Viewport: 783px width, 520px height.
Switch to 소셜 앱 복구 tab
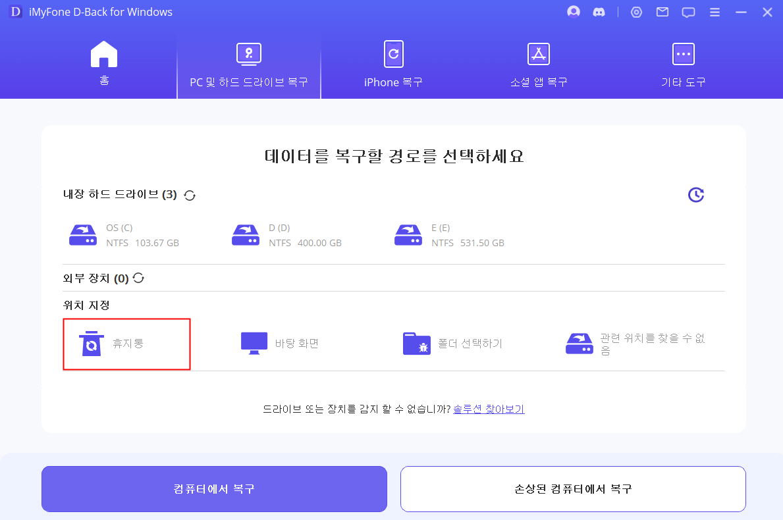(538, 65)
